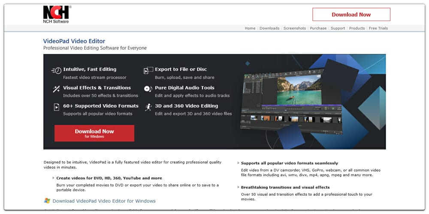Screen dimensions: 429x214
Task: Click the Supports all popular video formats seamlessly heading
Action: [290, 163]
